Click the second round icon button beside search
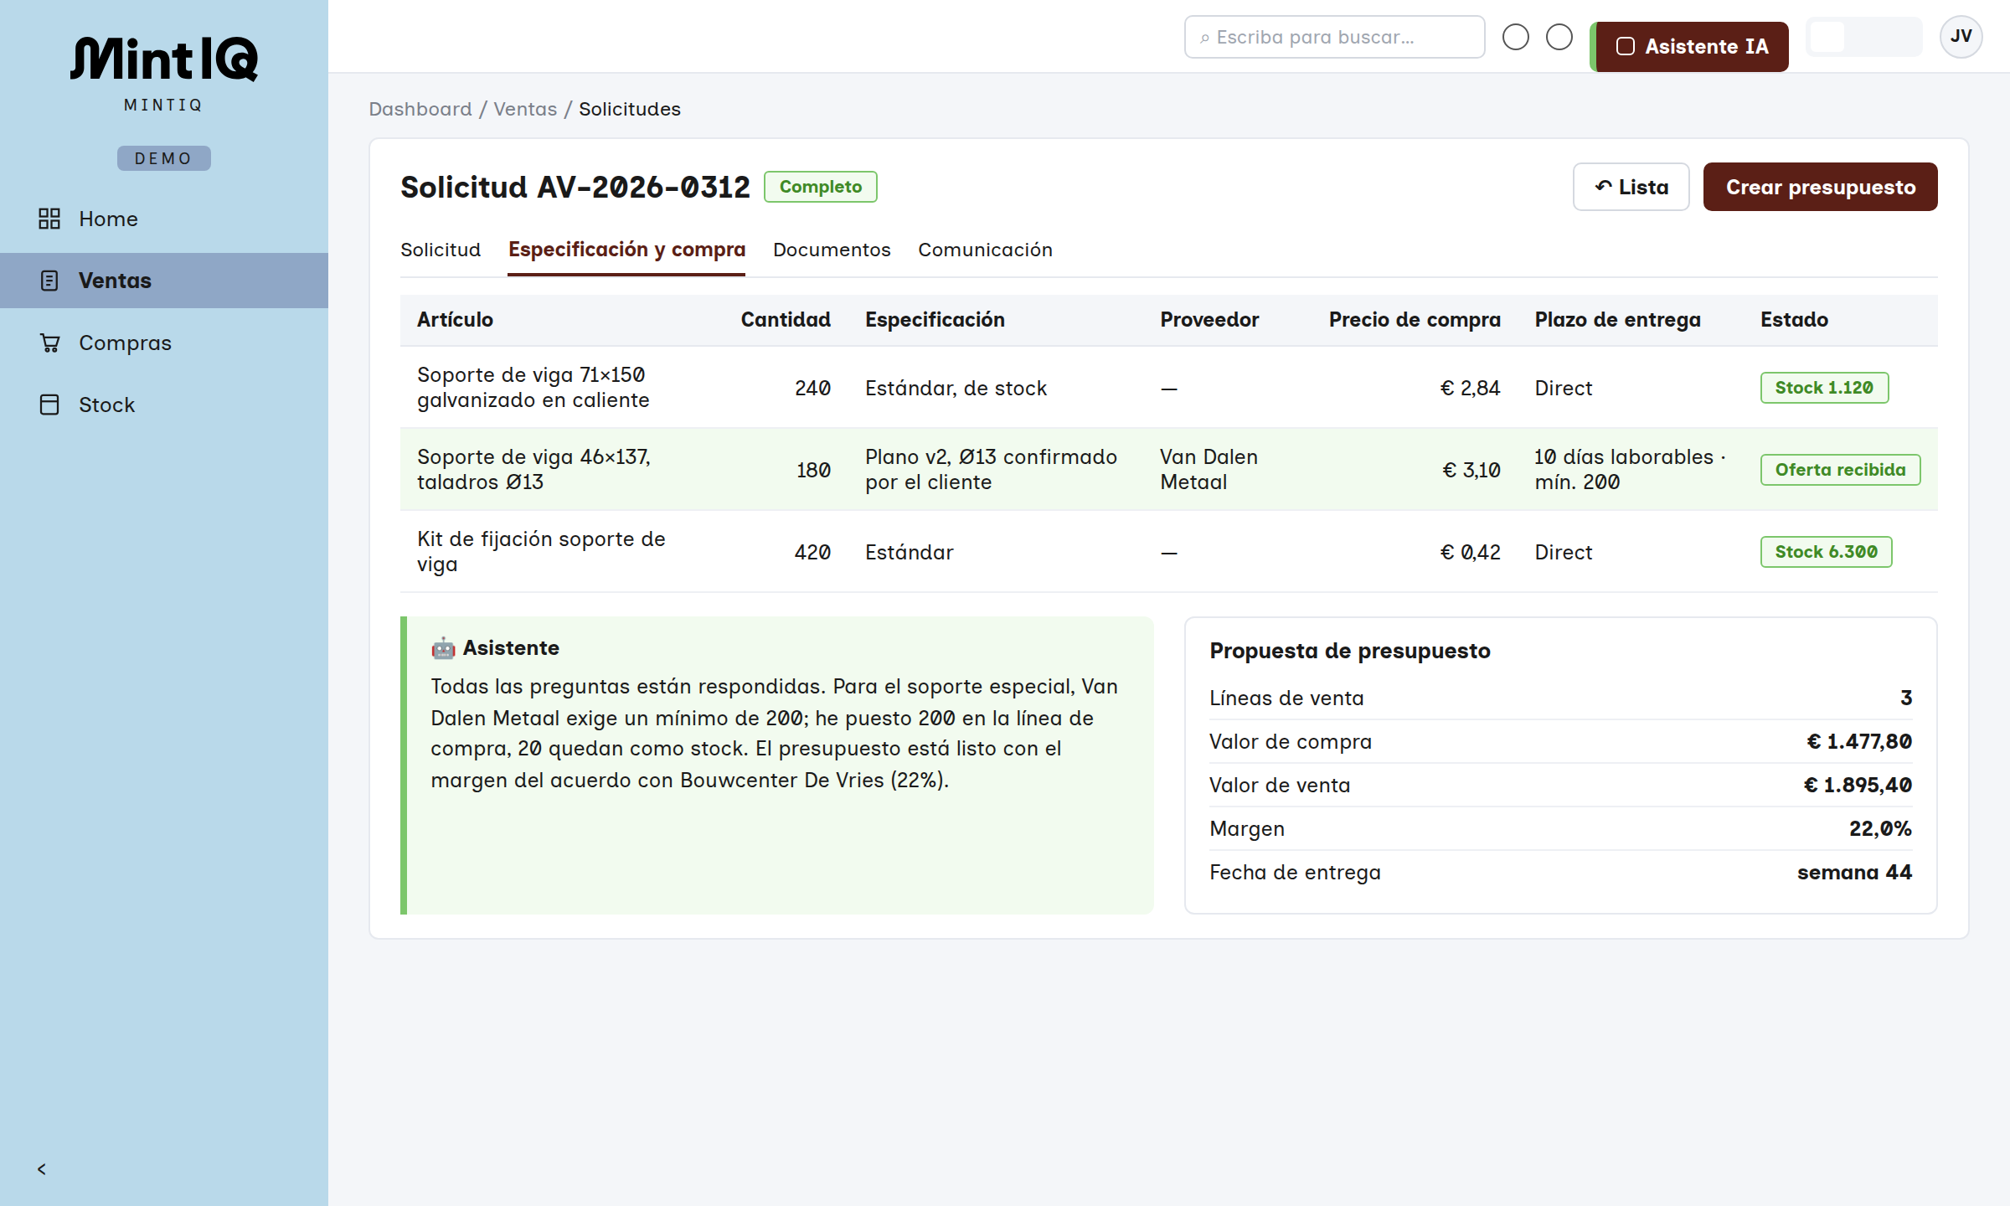 (1559, 37)
